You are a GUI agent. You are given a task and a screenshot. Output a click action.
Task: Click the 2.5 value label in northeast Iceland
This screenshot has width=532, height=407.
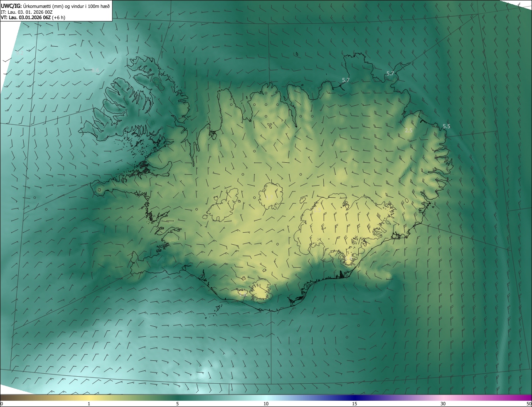click(x=409, y=130)
